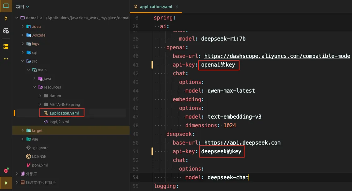The width and height of the screenshot is (352, 191).
Task: Open the 项目 view dropdown
Action: point(23,7)
